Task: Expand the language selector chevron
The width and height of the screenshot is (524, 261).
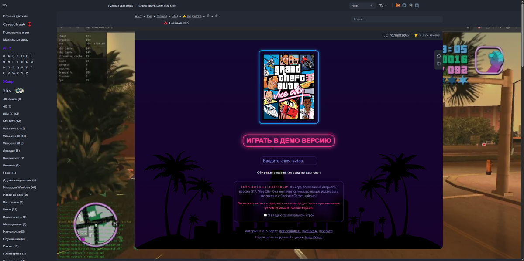Action: pyautogui.click(x=386, y=6)
